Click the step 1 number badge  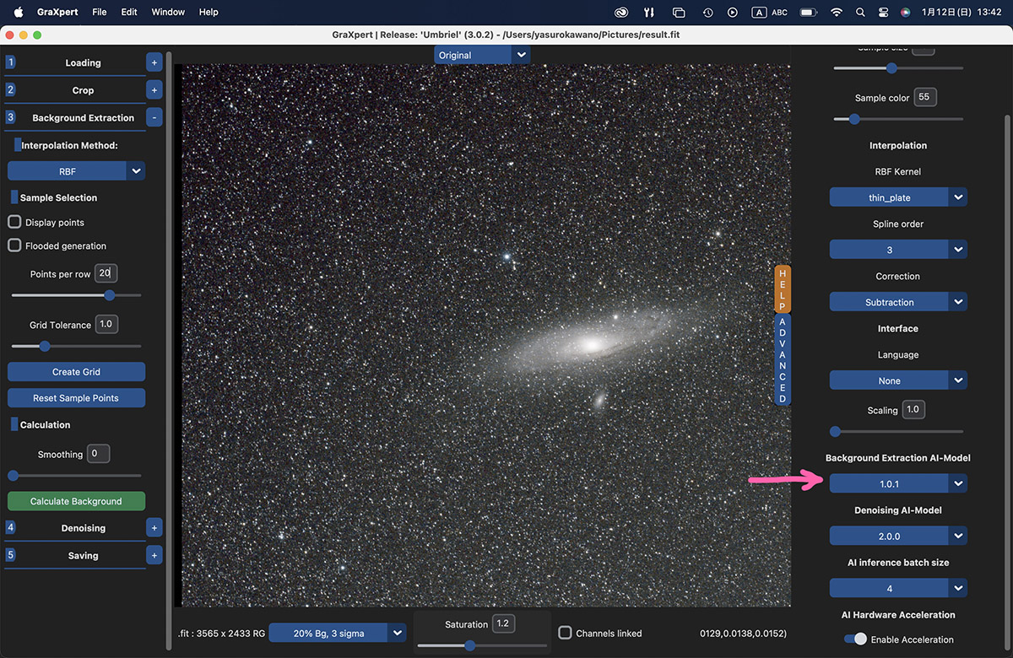[10, 62]
